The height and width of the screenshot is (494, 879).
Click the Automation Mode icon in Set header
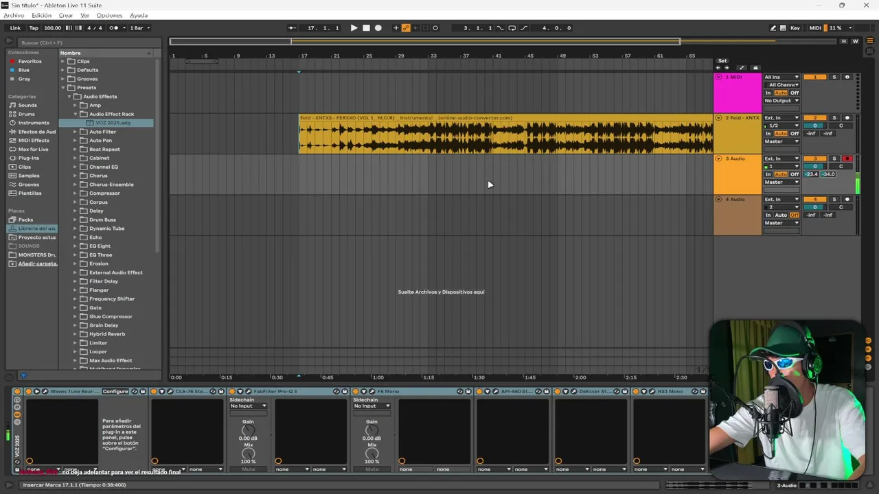(x=741, y=67)
